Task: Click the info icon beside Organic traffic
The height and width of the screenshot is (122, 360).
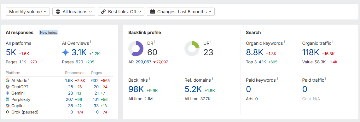Action: [333, 42]
